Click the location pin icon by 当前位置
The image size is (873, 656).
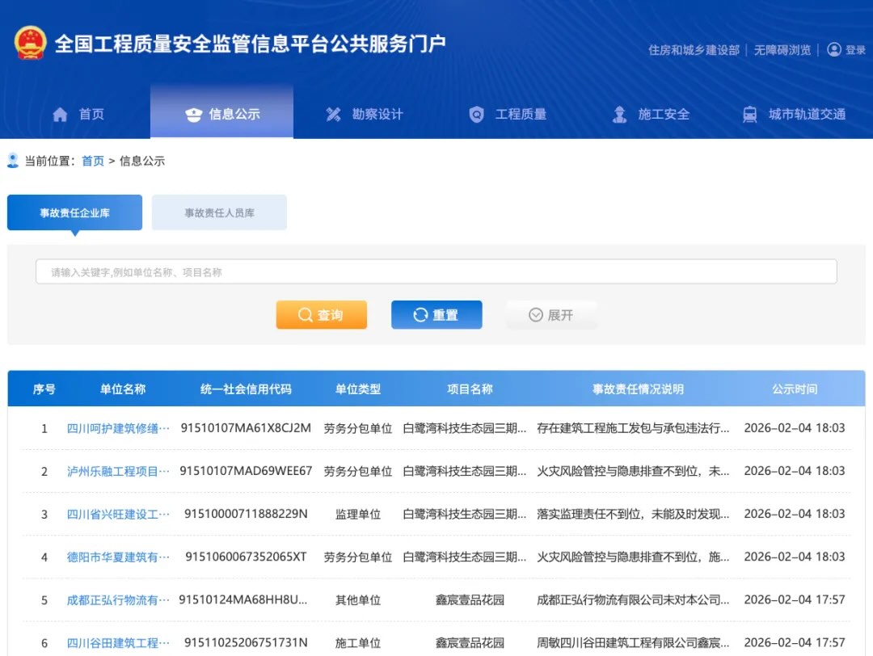(x=13, y=161)
